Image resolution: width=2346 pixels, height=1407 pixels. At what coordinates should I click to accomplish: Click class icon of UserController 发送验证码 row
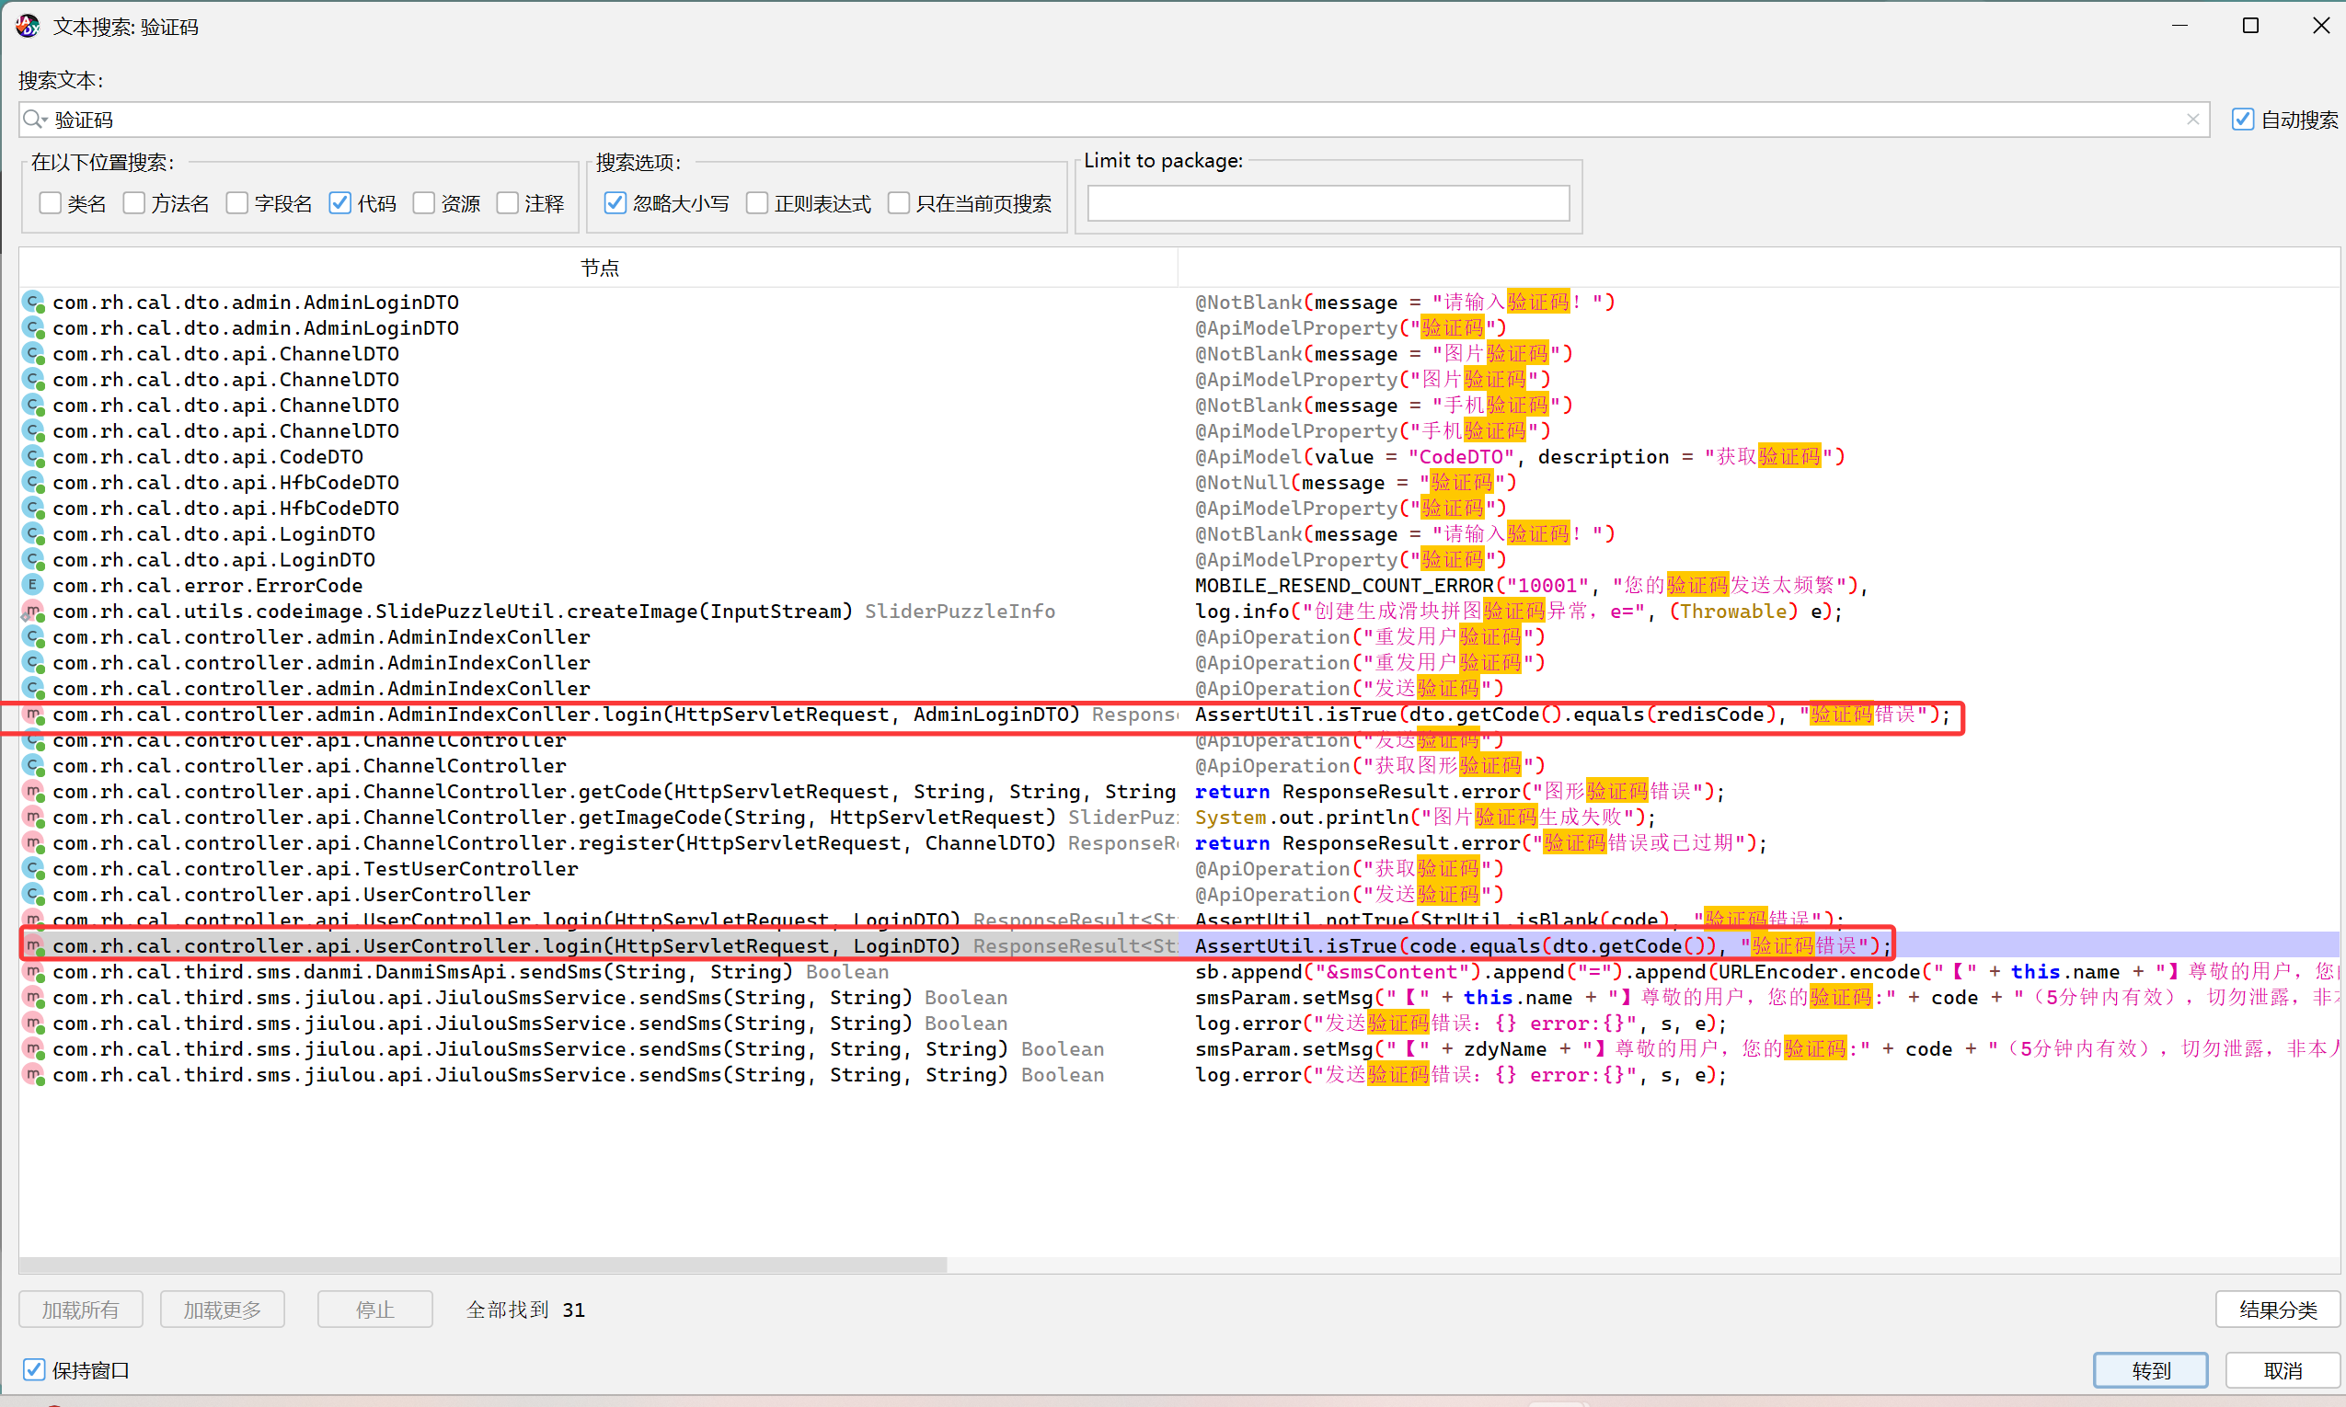[x=34, y=895]
